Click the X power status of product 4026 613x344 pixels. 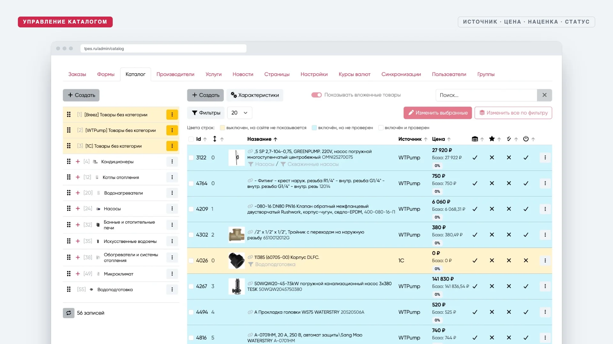click(526, 261)
